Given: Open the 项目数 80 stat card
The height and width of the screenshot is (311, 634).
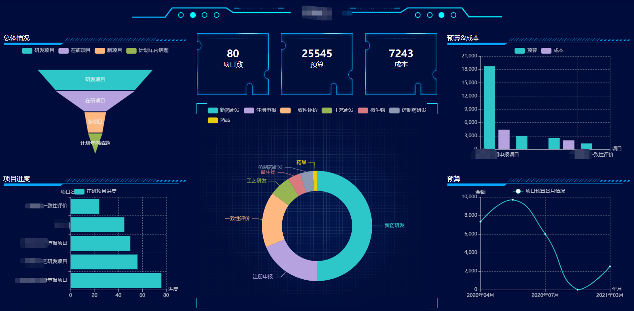Looking at the screenshot, I should pyautogui.click(x=233, y=64).
